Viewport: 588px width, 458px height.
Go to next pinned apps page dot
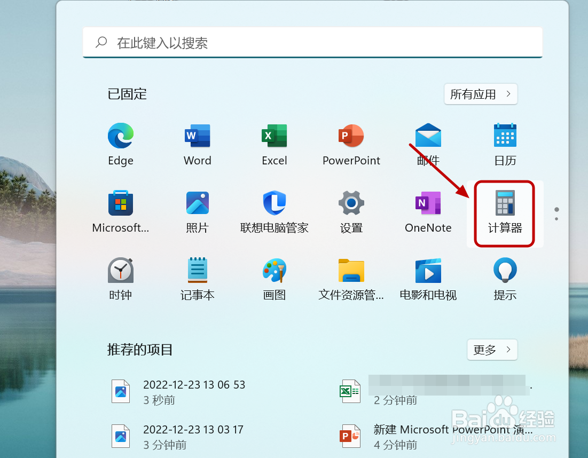(556, 219)
